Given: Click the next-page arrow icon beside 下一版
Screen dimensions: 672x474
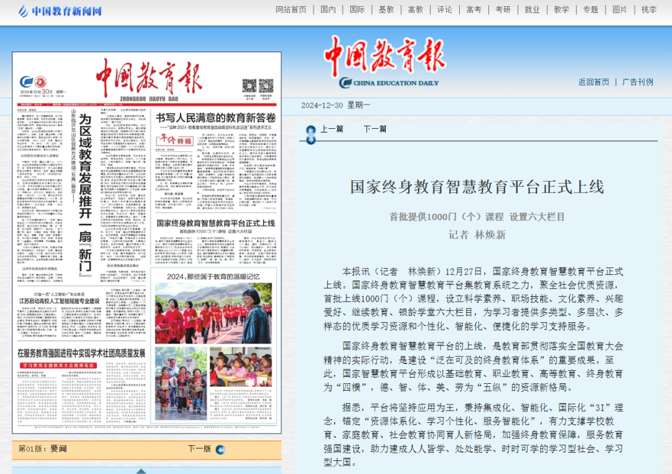Looking at the screenshot, I should tap(220, 449).
